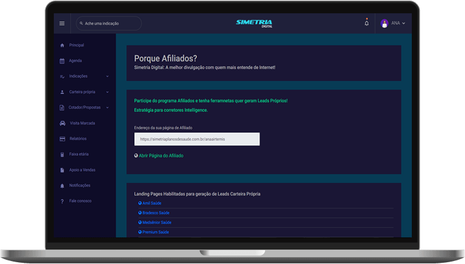This screenshot has width=465, height=264.
Task: Select Visita Marcada menu item
Action: point(82,123)
